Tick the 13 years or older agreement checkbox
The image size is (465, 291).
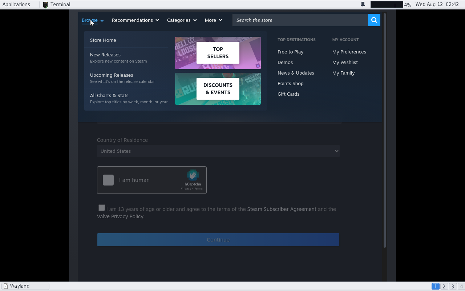[102, 208]
